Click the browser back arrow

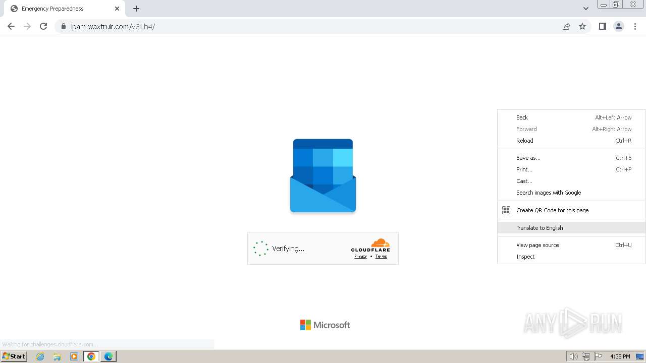point(11,26)
